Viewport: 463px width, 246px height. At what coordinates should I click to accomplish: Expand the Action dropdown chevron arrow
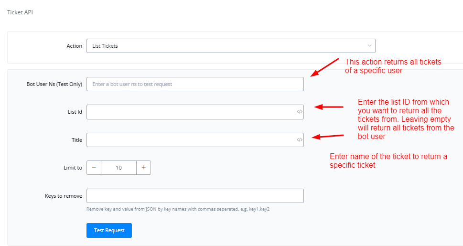pyautogui.click(x=369, y=46)
